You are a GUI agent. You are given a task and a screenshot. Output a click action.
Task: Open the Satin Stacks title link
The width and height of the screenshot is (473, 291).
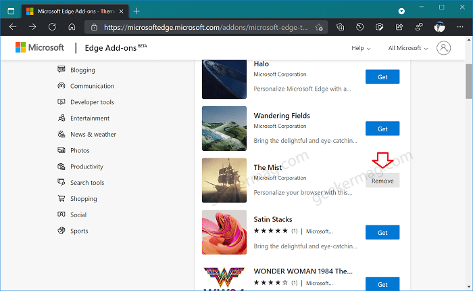(273, 219)
